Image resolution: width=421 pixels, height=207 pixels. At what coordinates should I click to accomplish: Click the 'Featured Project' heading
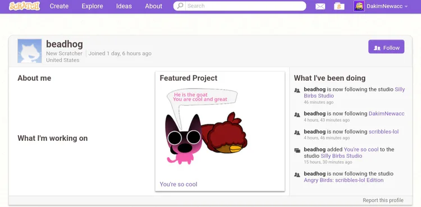point(189,78)
